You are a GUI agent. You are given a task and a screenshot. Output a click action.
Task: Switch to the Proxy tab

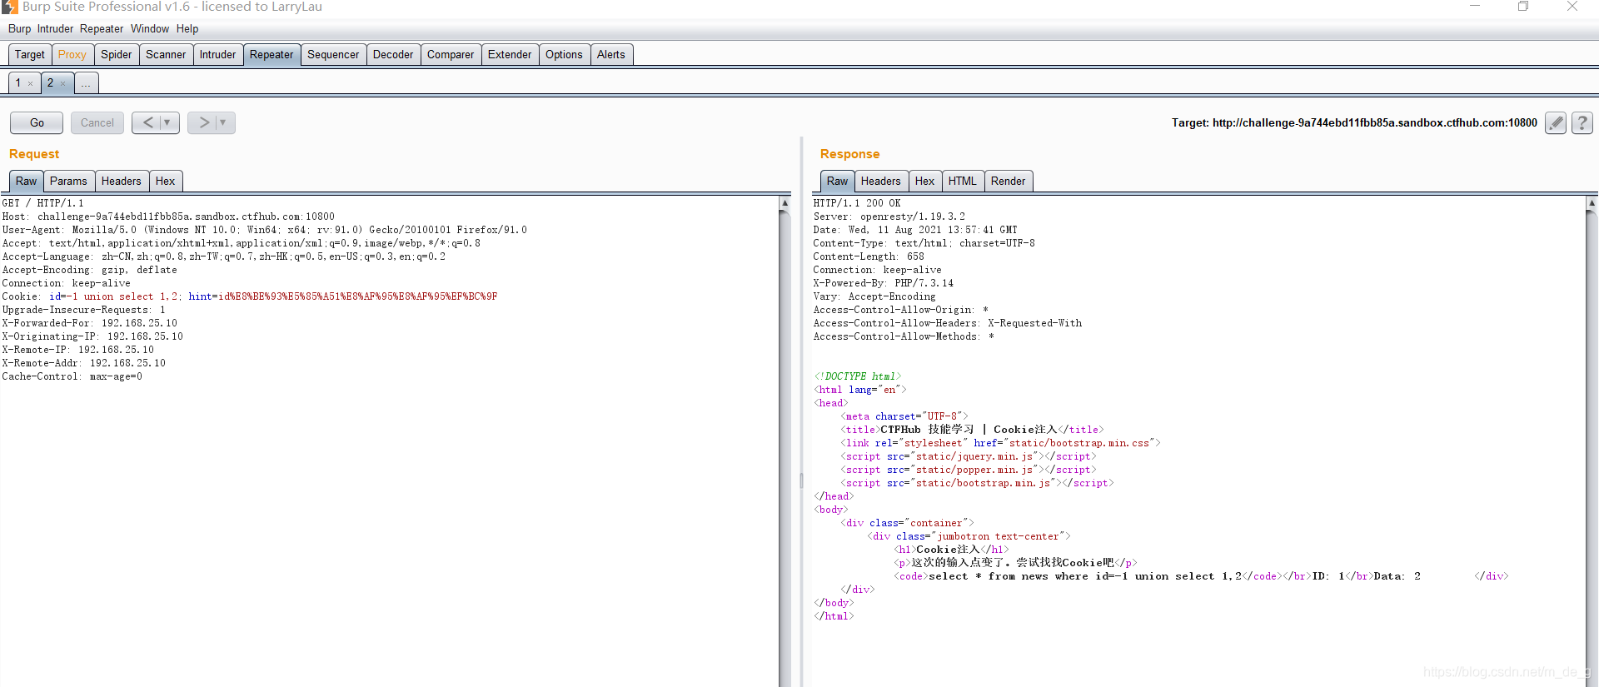(72, 54)
